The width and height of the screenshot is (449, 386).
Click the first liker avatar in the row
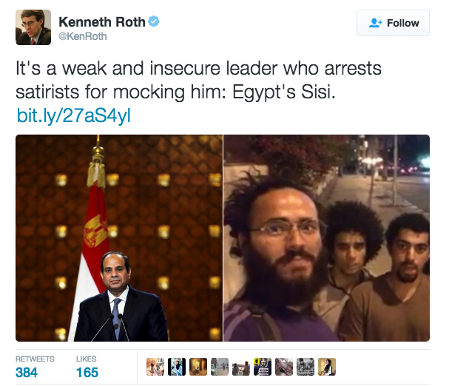tap(155, 367)
